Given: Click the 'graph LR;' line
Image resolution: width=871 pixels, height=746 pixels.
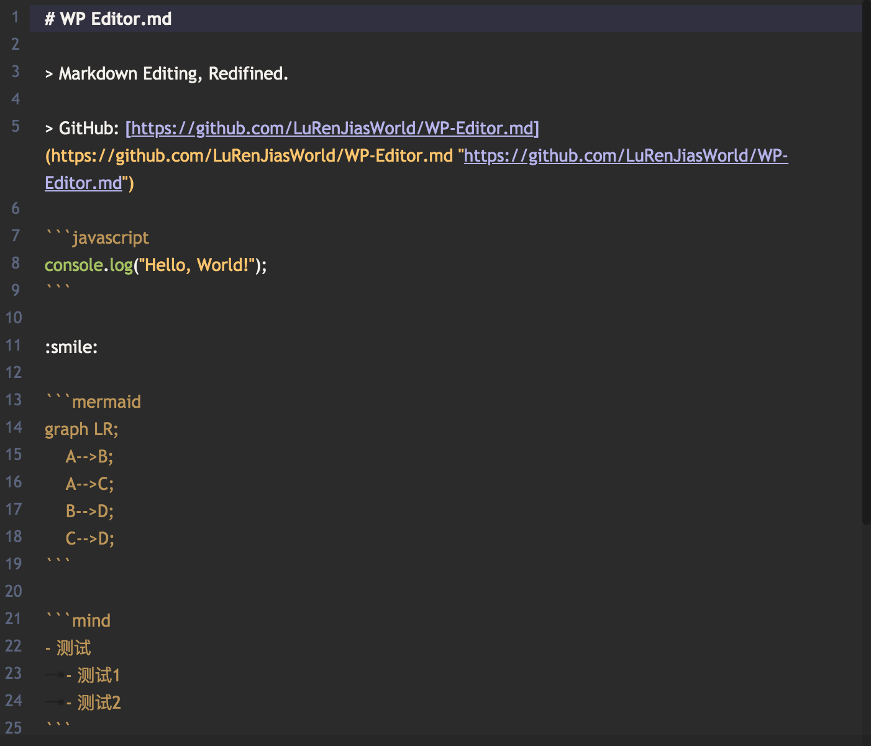Looking at the screenshot, I should click(81, 429).
